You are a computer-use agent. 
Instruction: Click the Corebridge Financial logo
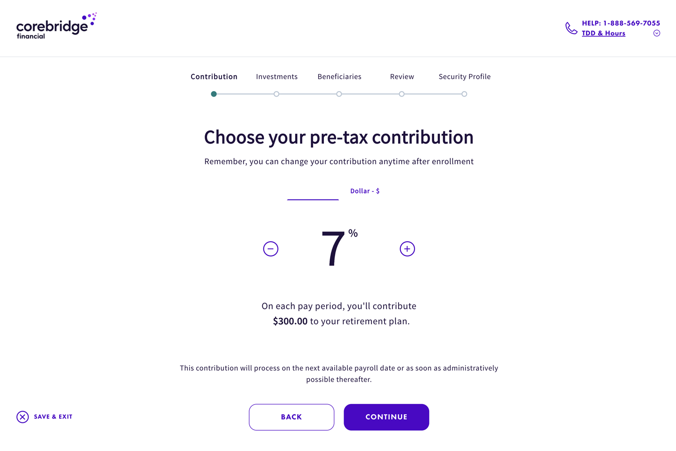tap(56, 26)
